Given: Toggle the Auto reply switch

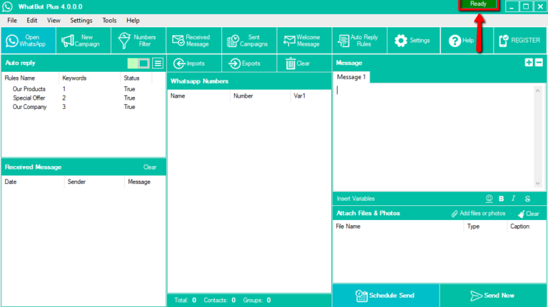Looking at the screenshot, I should (138, 63).
